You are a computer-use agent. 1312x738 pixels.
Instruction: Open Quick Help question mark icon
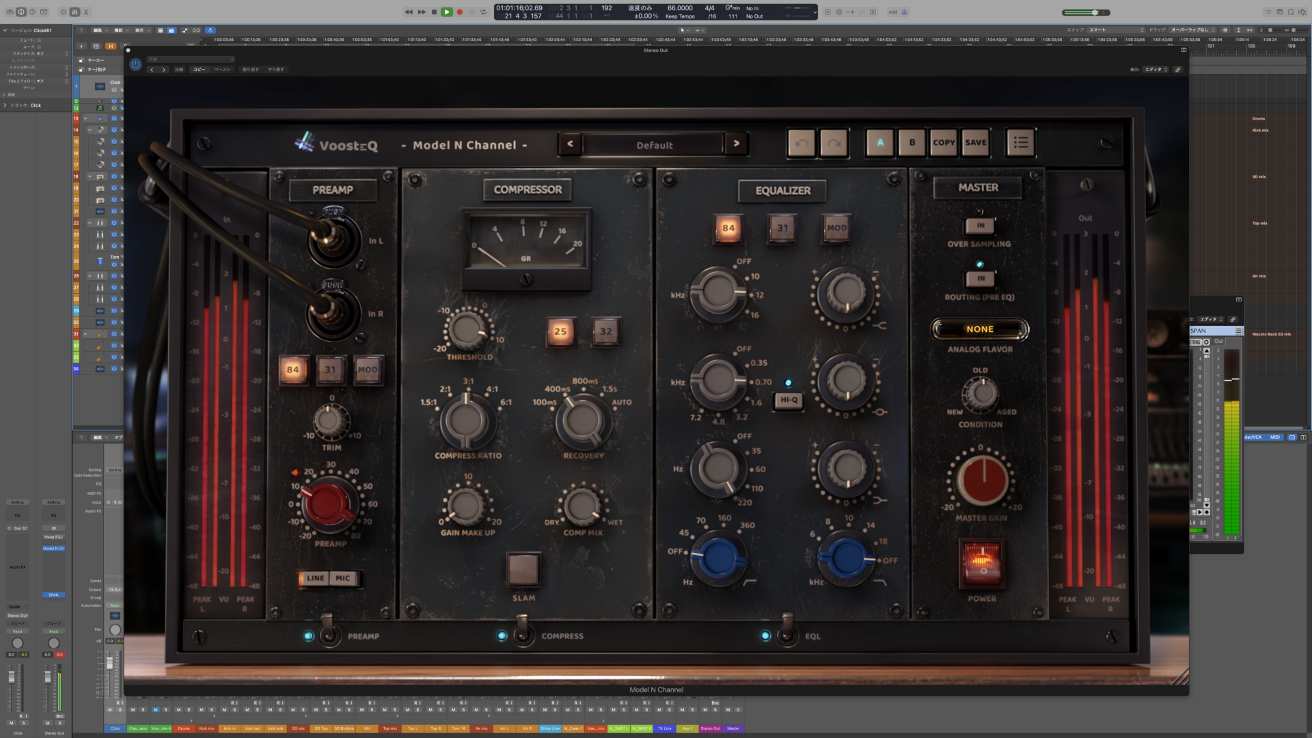coord(32,12)
